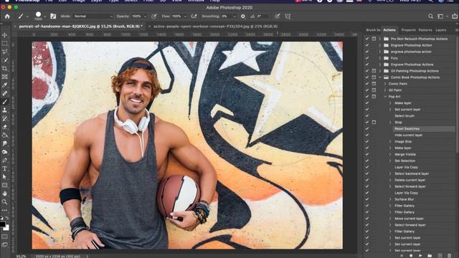Viewport: 459px width, 258px height.
Task: Toggle dialog box icon for Stop step
Action: 374,123
